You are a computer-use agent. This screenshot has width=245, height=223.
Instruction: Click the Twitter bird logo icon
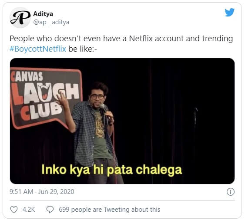click(x=229, y=12)
